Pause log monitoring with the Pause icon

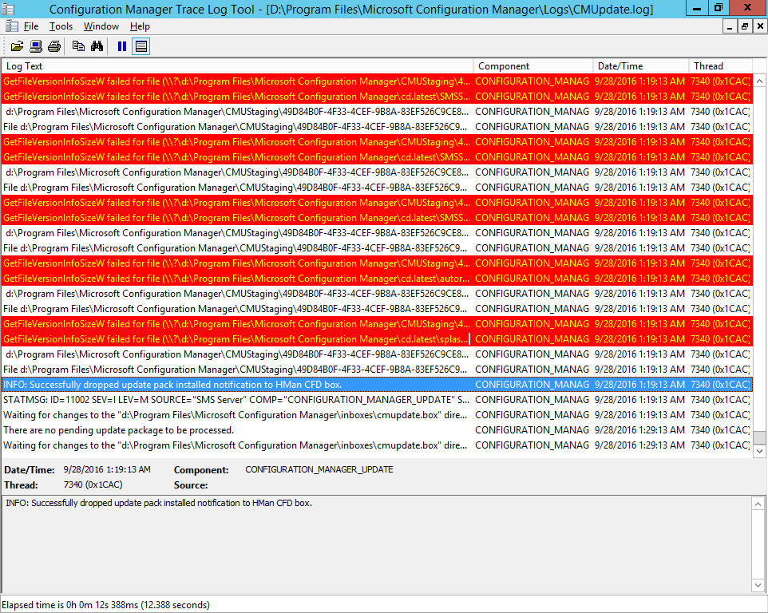tap(122, 46)
